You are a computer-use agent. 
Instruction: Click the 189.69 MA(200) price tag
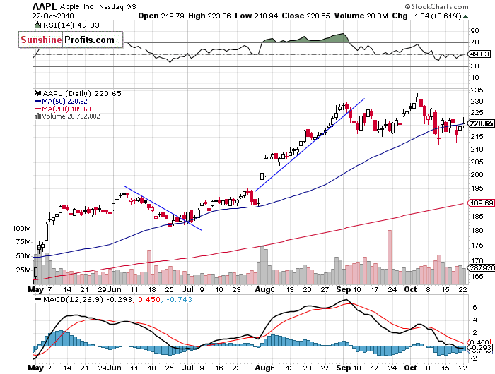tap(481, 203)
